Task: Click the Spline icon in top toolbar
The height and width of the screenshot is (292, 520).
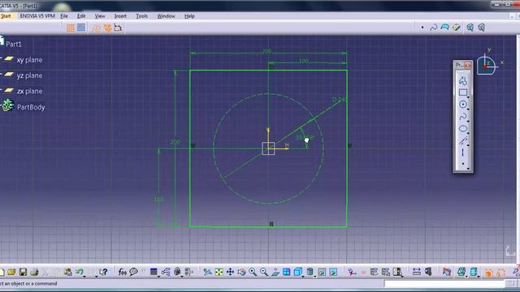Action: [433, 28]
